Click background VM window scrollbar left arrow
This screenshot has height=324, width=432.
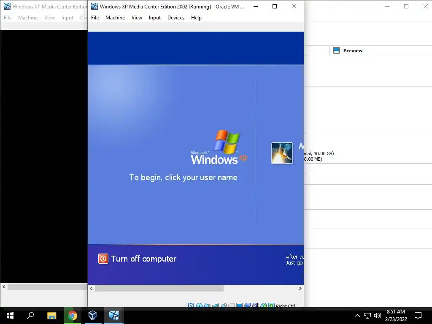pos(4,286)
